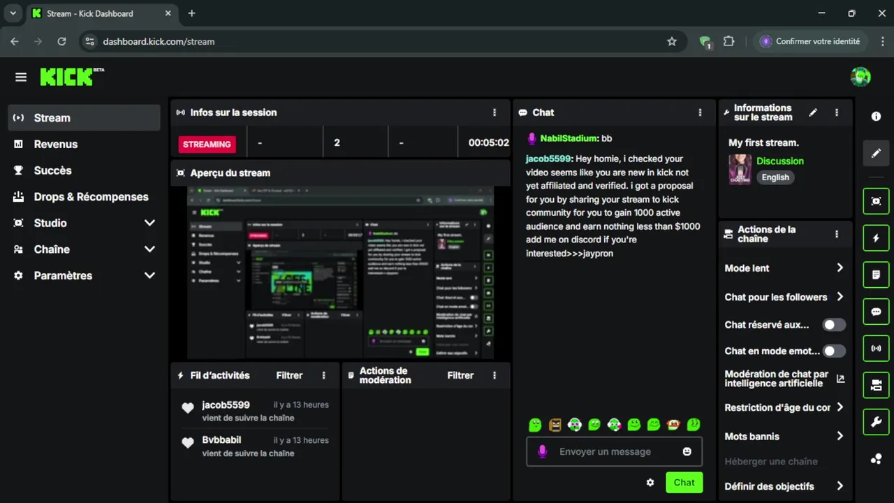Click the red STREAMING status badge
This screenshot has height=503, width=894.
pyautogui.click(x=207, y=144)
